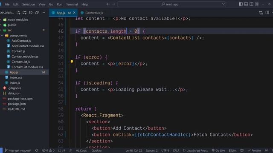Click ESLint status bar item
The image size is (273, 153).
click(x=232, y=150)
